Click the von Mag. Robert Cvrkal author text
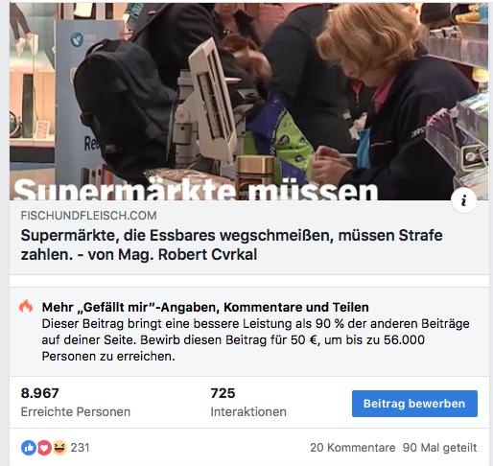 tap(173, 255)
